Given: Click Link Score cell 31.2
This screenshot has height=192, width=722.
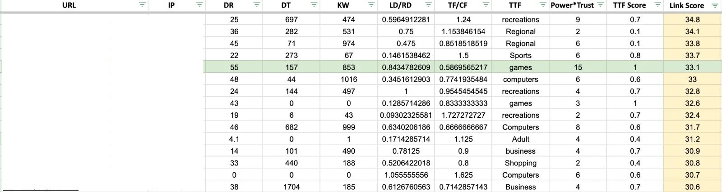Looking at the screenshot, I should [x=692, y=139].
